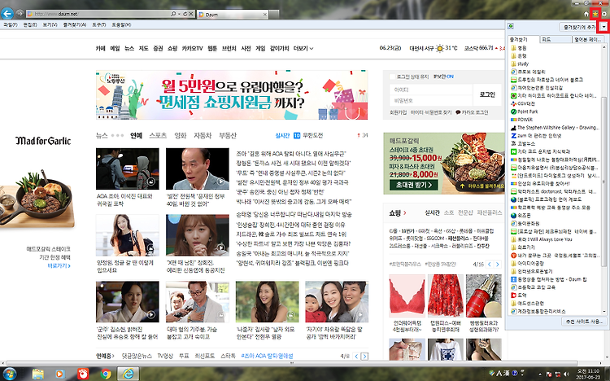Open media player taskbar icon
This screenshot has width=610, height=381.
pyautogui.click(x=59, y=374)
